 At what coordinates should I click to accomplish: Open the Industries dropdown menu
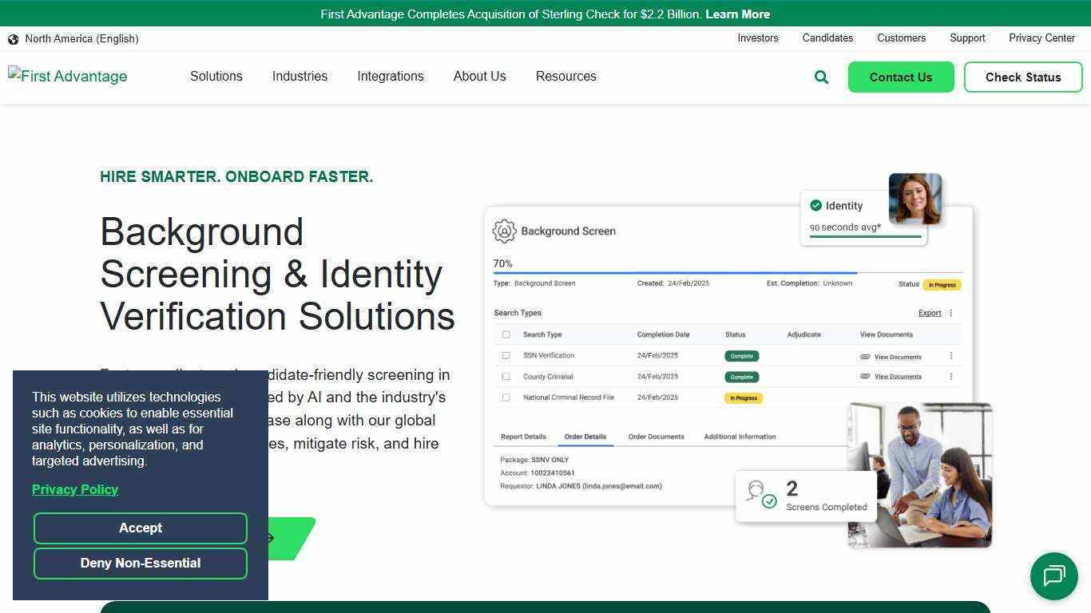click(x=300, y=77)
